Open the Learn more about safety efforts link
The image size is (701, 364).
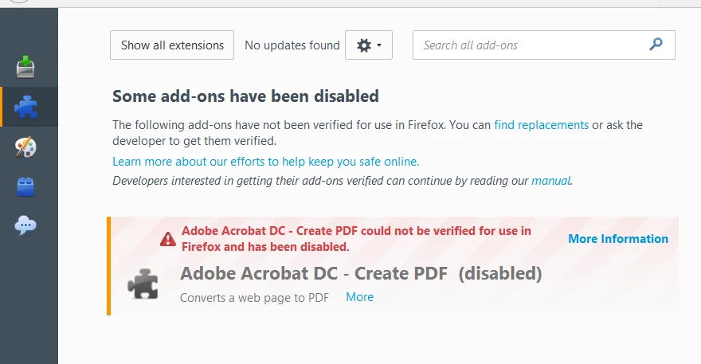click(265, 162)
